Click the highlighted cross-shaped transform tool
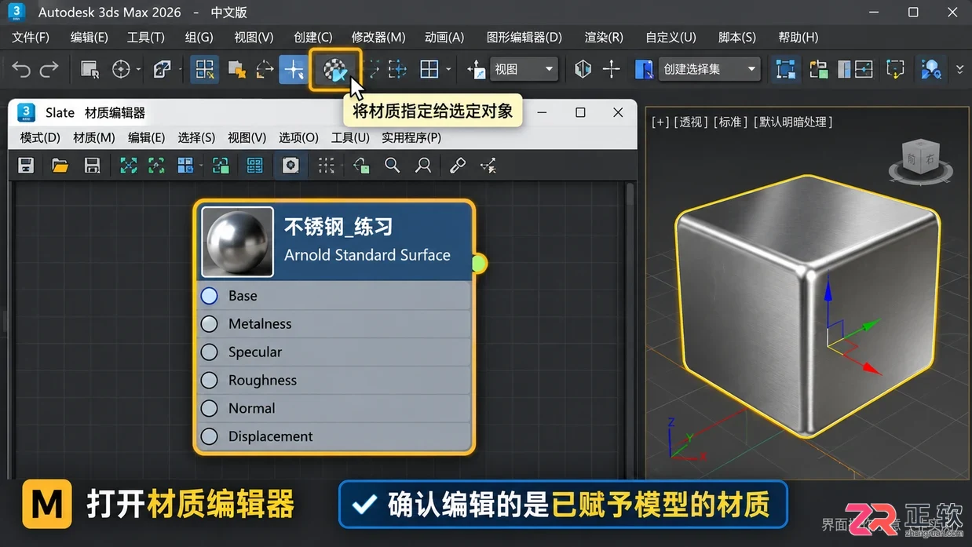The image size is (972, 547). click(x=293, y=70)
